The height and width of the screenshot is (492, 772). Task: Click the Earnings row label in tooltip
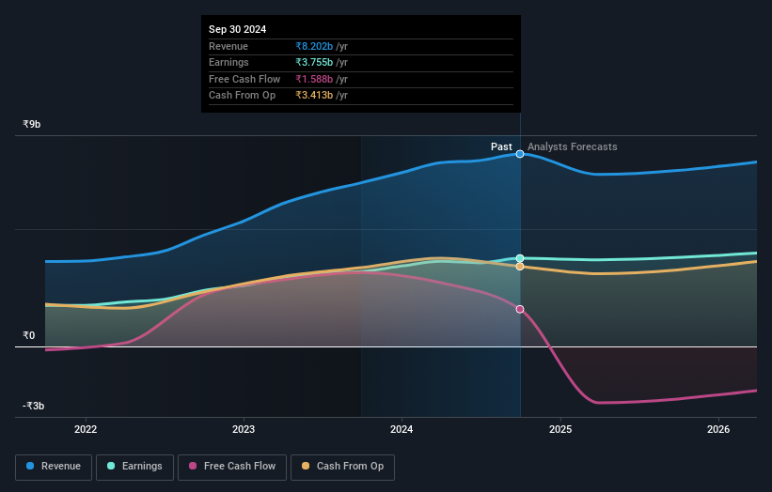[x=228, y=62]
